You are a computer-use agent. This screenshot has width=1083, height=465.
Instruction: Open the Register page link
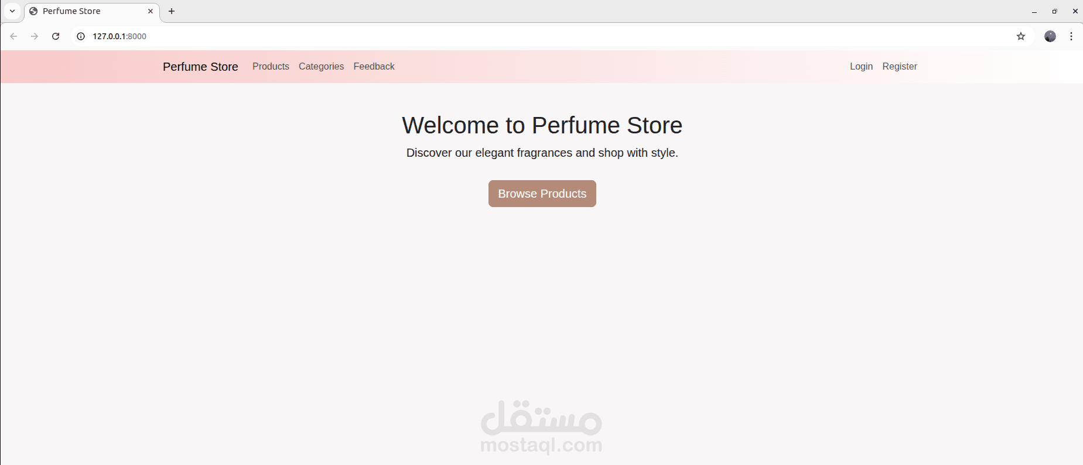tap(900, 67)
